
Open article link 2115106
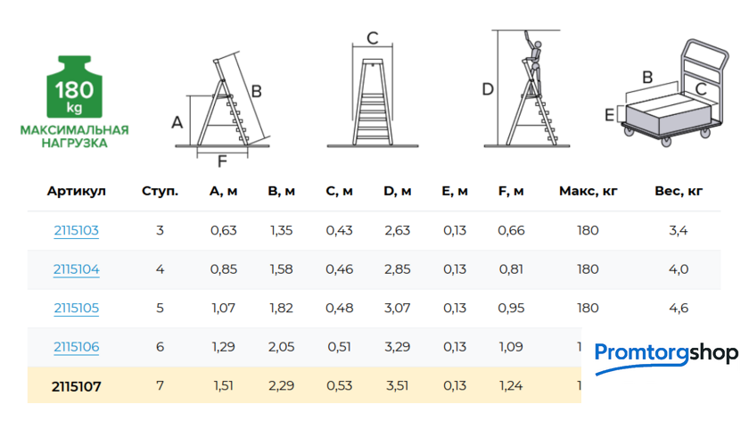(76, 347)
